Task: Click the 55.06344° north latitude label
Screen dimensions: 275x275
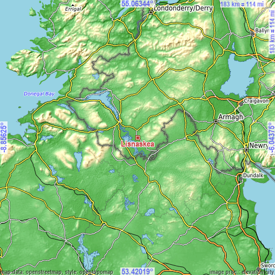Action: [137, 3]
